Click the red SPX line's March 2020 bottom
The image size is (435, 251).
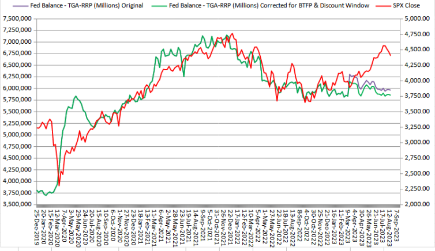(59, 185)
